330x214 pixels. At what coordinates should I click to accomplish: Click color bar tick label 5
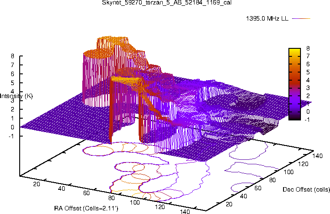coord(308,72)
